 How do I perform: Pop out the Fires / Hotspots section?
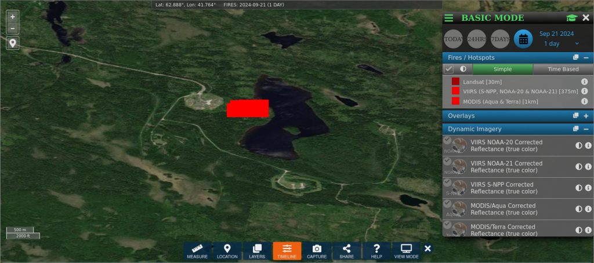(x=576, y=57)
